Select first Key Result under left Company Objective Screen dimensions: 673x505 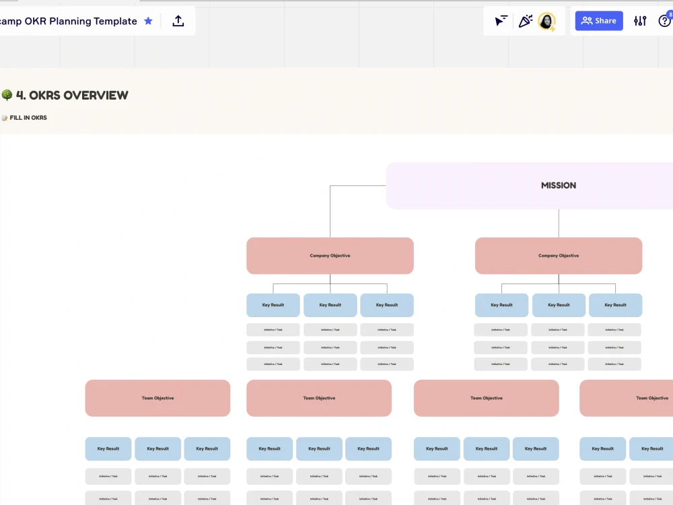[273, 305]
